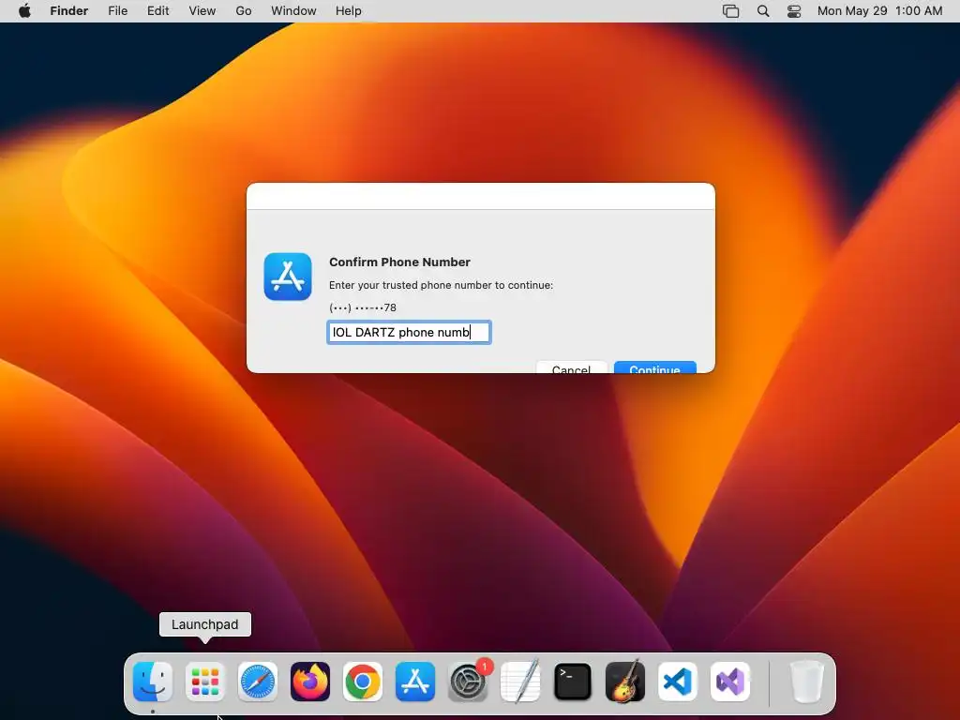Open the Trash in the Dock
The height and width of the screenshot is (720, 960).
click(x=807, y=682)
